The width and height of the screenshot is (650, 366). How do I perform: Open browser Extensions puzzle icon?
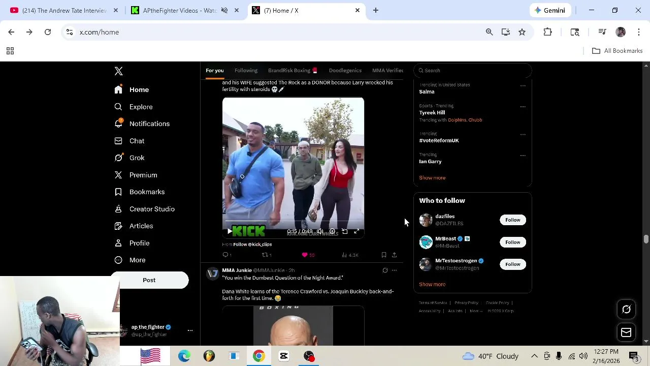(x=547, y=32)
